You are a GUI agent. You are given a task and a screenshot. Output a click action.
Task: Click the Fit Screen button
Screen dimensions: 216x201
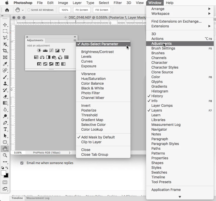(x=82, y=10)
